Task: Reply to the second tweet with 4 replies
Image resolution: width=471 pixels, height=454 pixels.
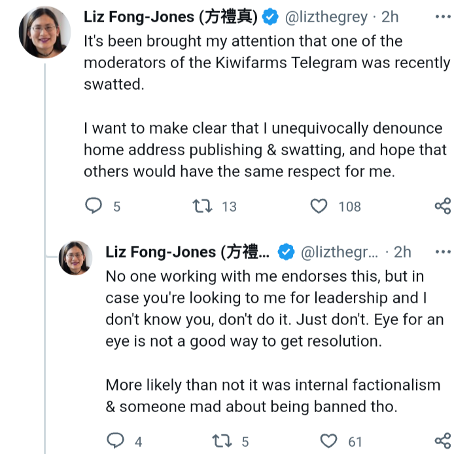Action: 116,440
